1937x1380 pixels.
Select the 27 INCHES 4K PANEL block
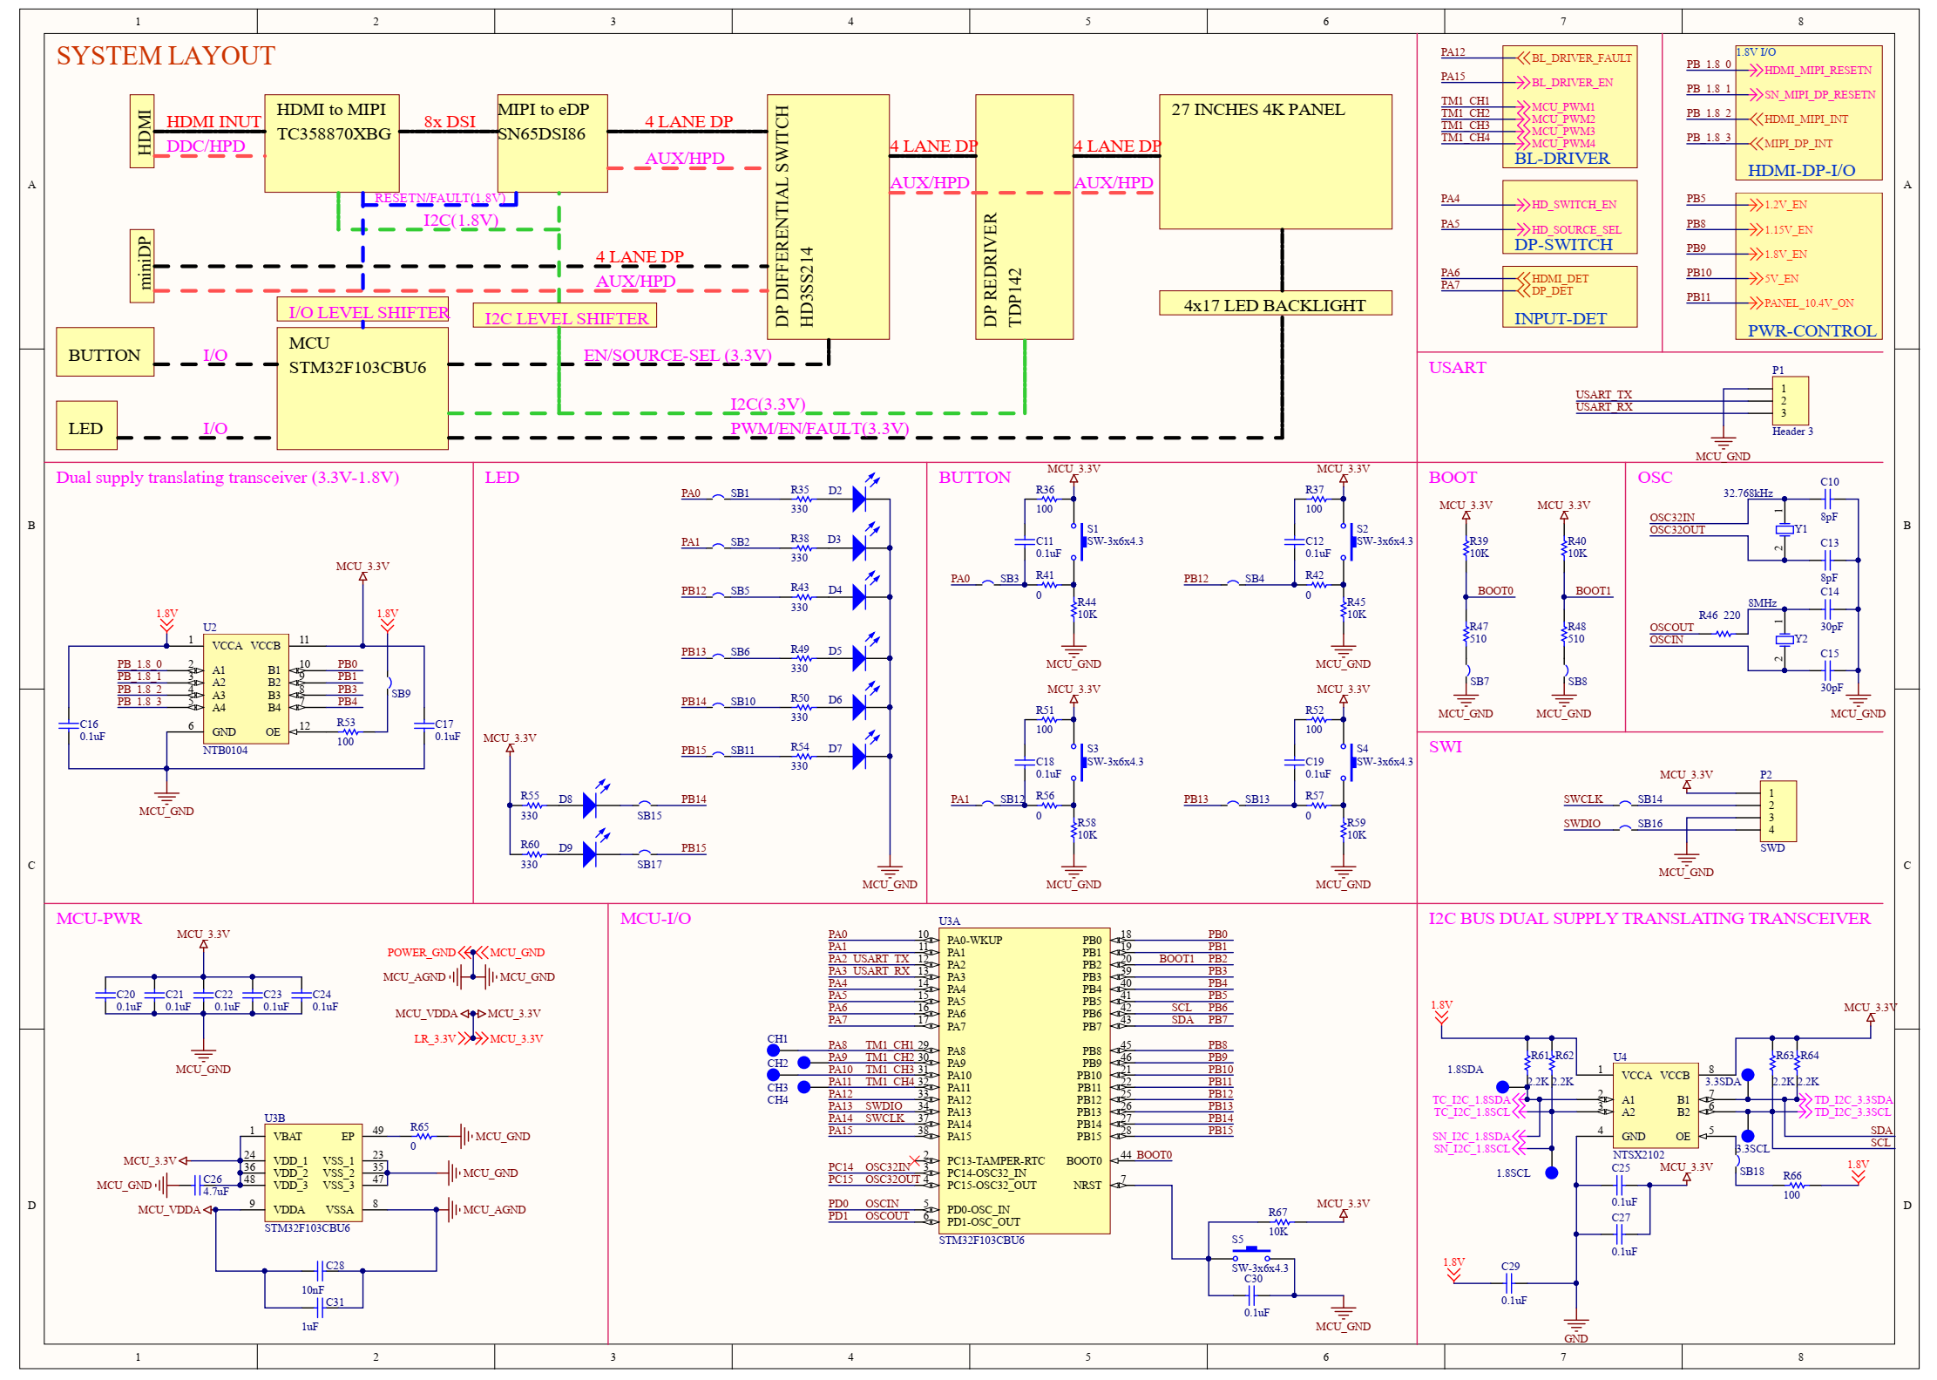coord(1275,161)
